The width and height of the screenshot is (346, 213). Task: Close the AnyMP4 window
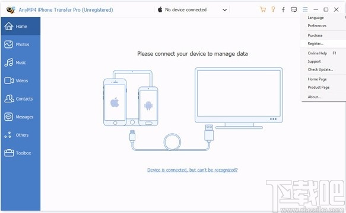(x=336, y=9)
